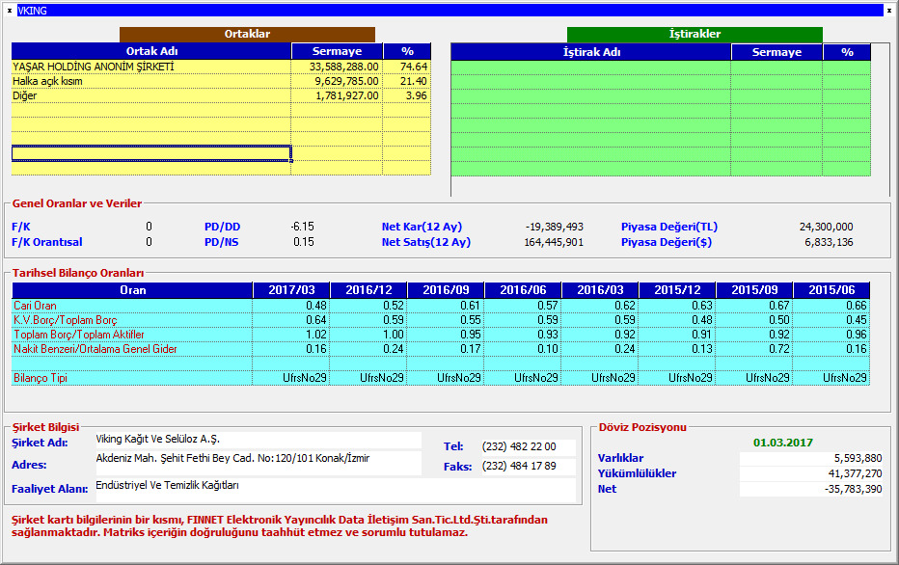
Task: Click the net sales value 164,445,901
Action: point(554,242)
